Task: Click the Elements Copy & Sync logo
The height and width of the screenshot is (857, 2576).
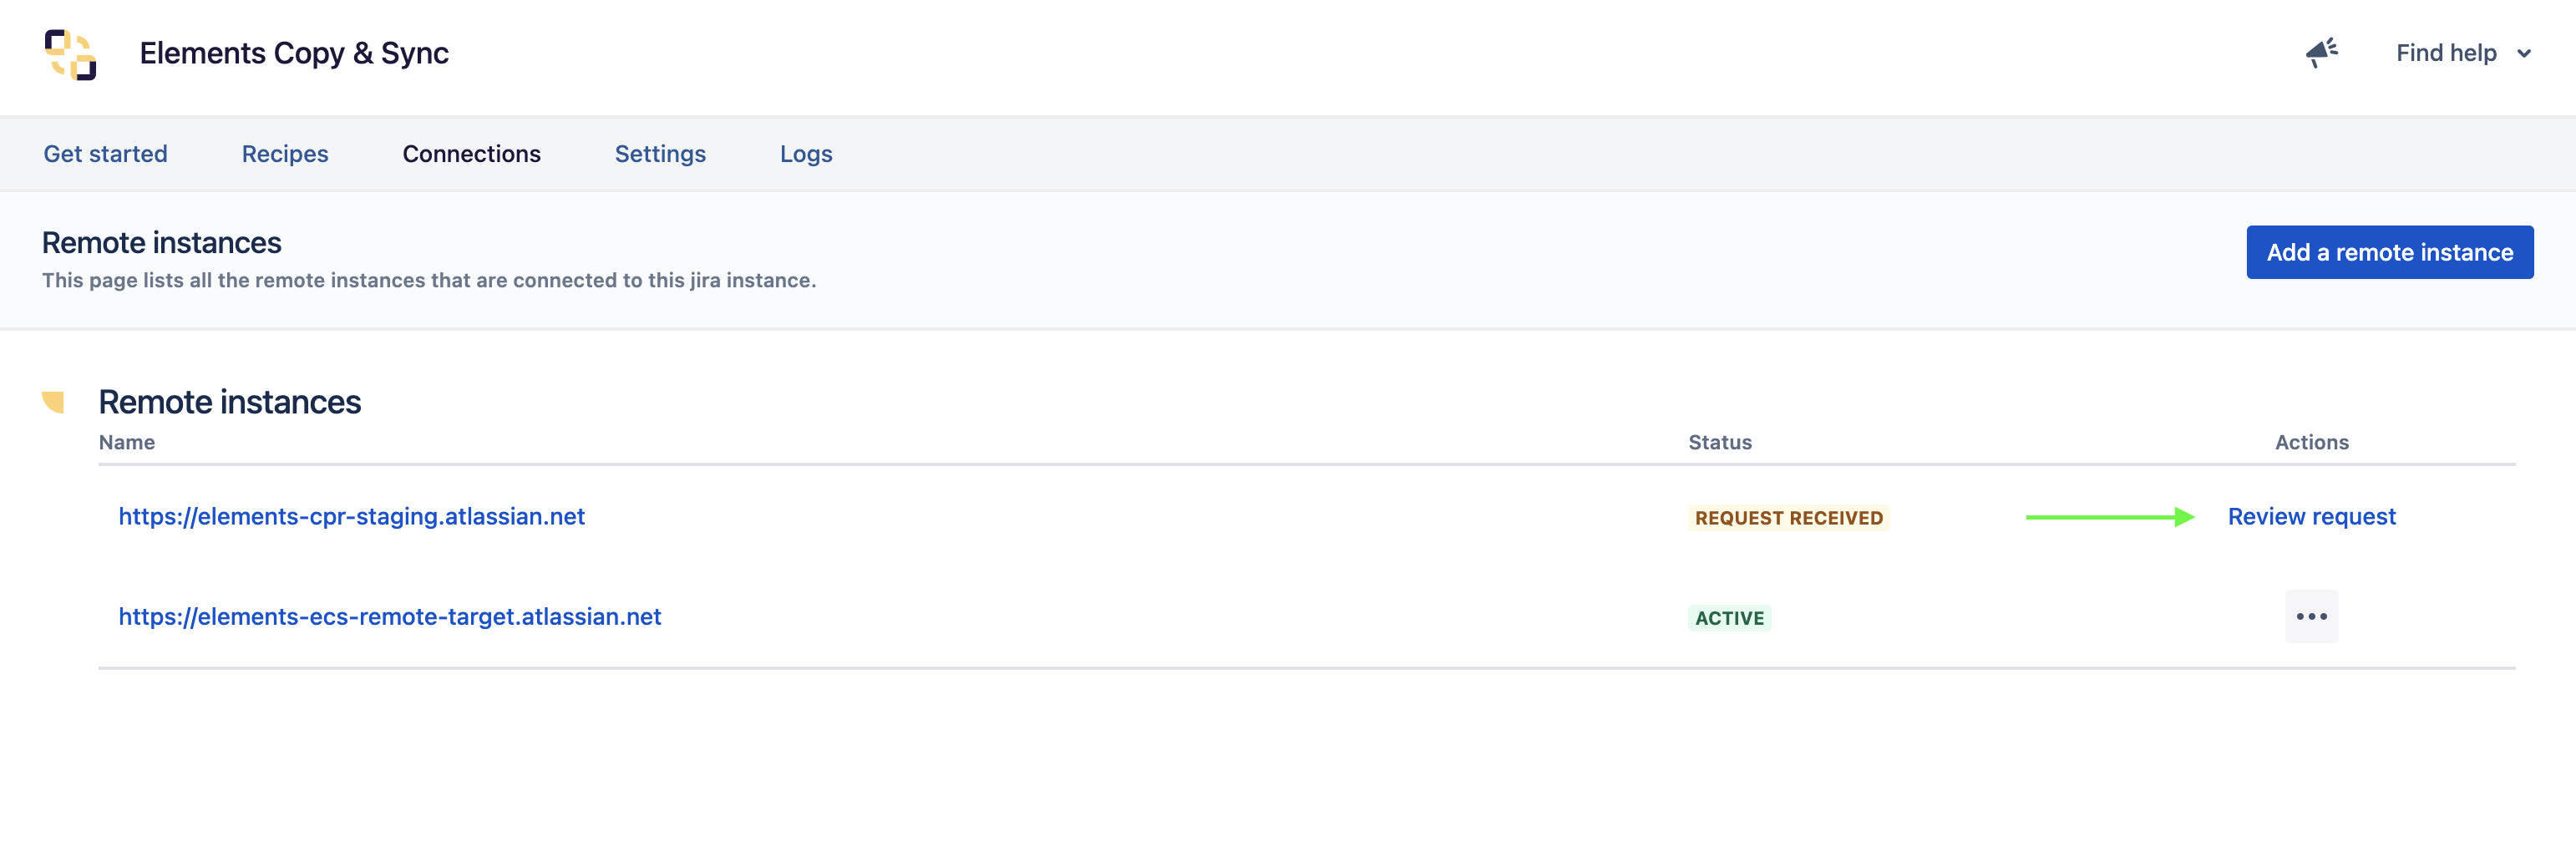Action: 70,54
